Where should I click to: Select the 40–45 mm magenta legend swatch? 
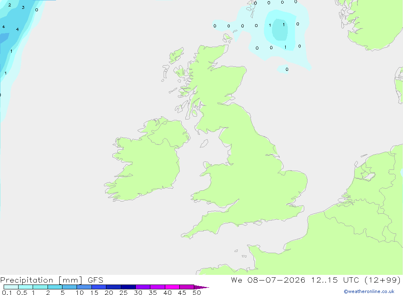pyautogui.click(x=172, y=287)
